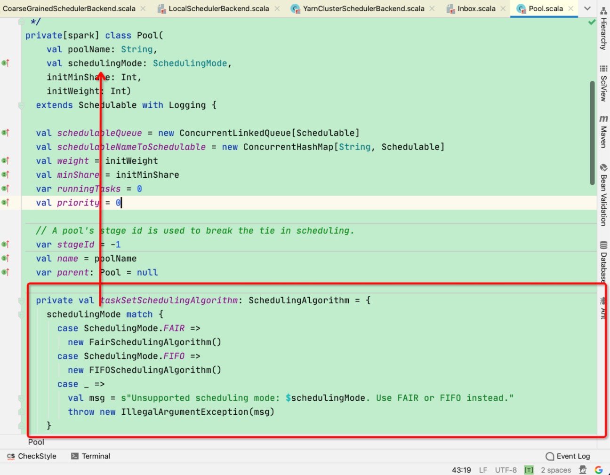610x475 pixels.
Task: Show hidden tabs dropdown chevron
Action: pos(587,8)
